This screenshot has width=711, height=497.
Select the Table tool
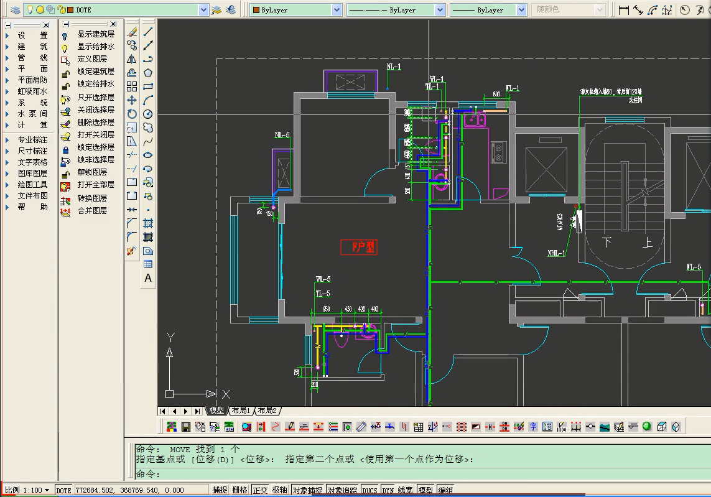coord(148,264)
